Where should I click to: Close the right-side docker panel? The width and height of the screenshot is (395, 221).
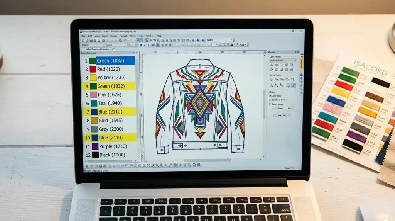298,52
